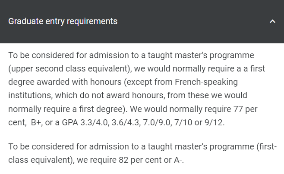Viewport: 284px width, 174px height.
Task: Click the text 'B+' grade
Action: pos(36,122)
